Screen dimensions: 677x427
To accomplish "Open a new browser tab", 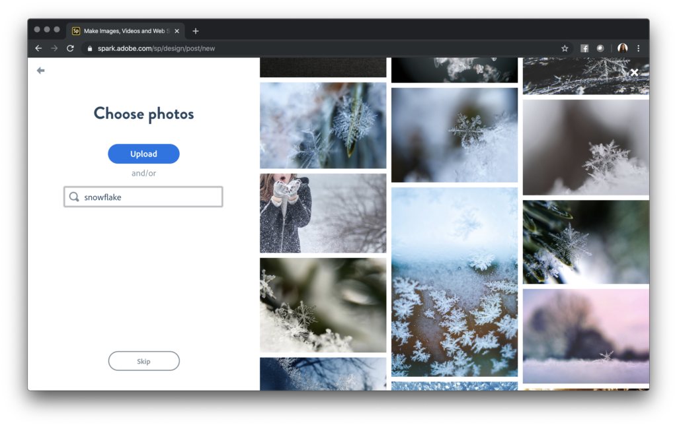I will point(196,31).
